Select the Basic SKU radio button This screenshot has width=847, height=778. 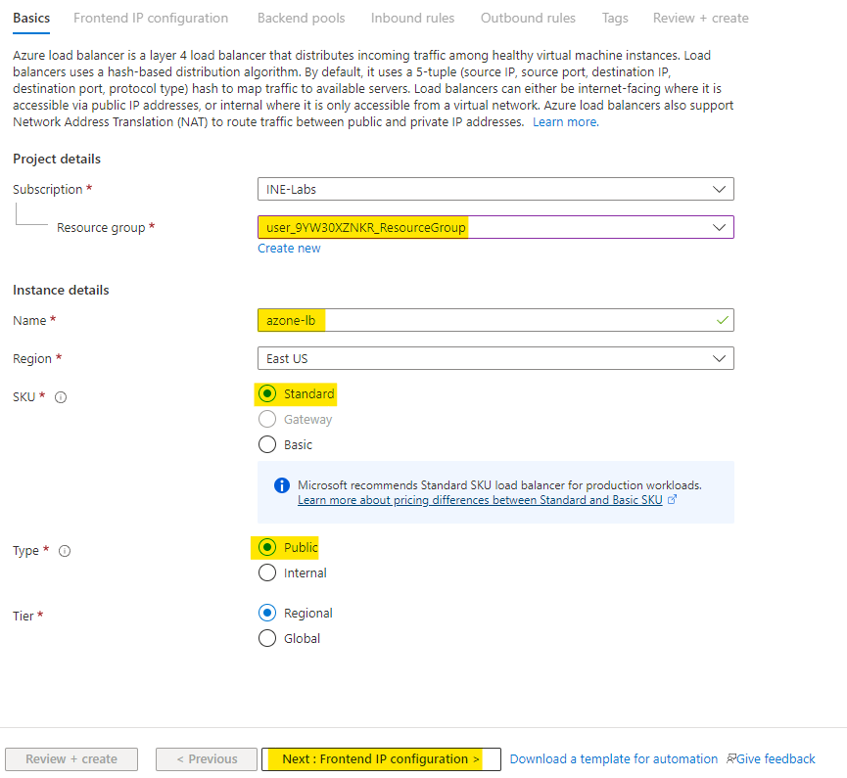coord(267,444)
